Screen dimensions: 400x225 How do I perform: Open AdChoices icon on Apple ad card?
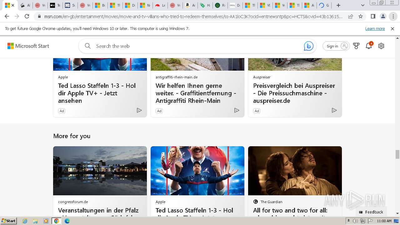click(x=139, y=110)
